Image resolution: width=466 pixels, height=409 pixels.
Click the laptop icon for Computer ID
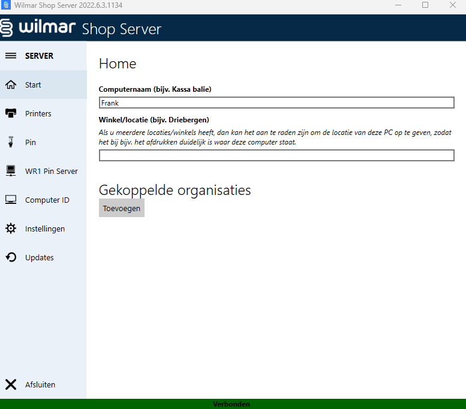click(11, 200)
